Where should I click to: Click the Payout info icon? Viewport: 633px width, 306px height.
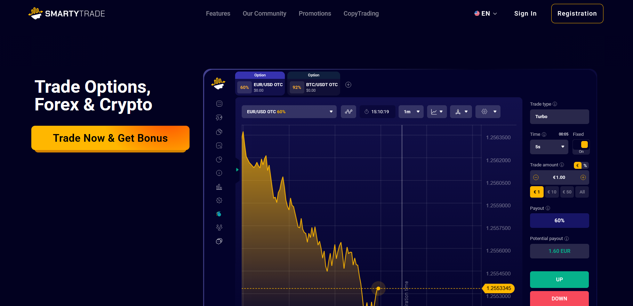coord(548,208)
